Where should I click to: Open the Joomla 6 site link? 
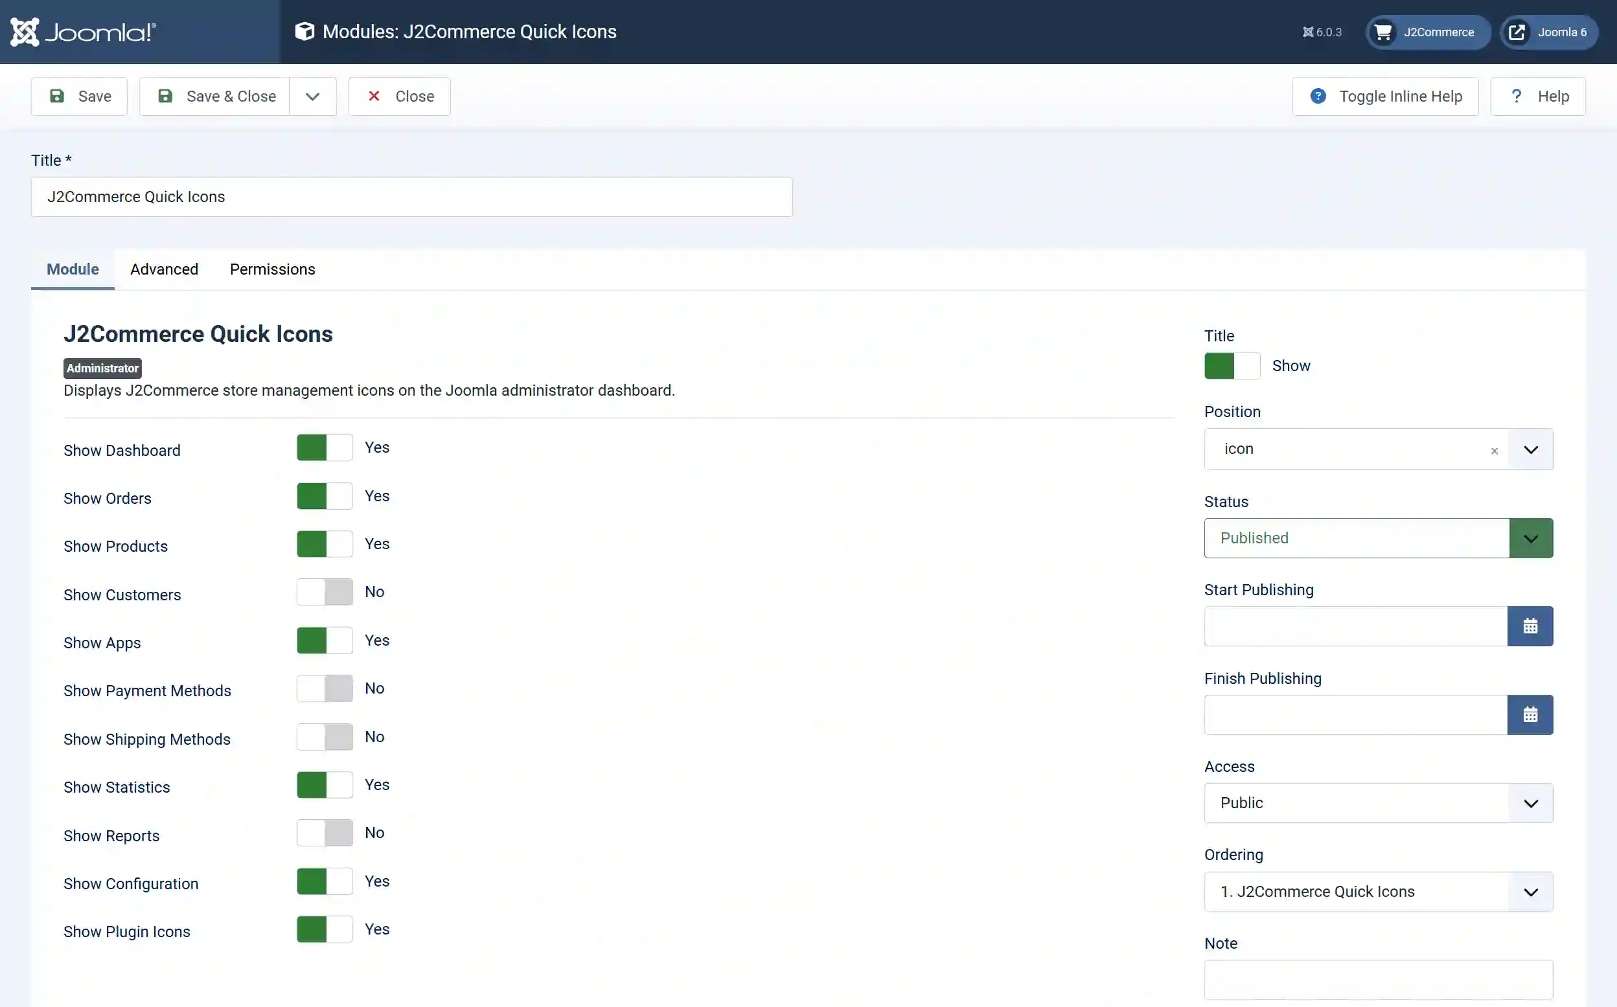click(1549, 32)
